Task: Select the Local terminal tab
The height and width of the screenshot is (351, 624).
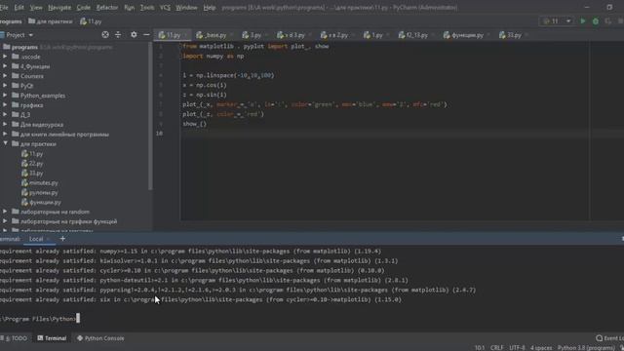Action: click(x=36, y=239)
